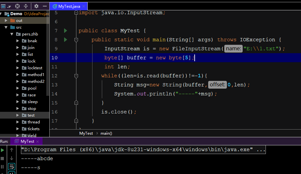Screen dimensions: 301x174
Task: Switch to the MyTest.java editor tab
Action: pyautogui.click(x=69, y=6)
